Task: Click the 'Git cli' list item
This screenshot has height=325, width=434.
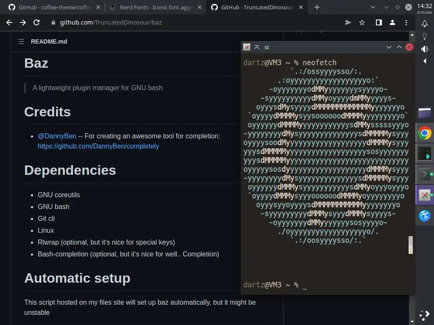Action: tap(46, 219)
